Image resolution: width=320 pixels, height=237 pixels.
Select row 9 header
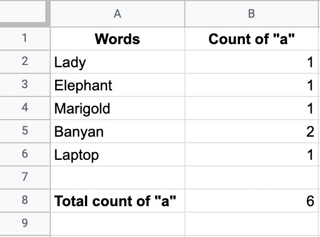coord(25,224)
